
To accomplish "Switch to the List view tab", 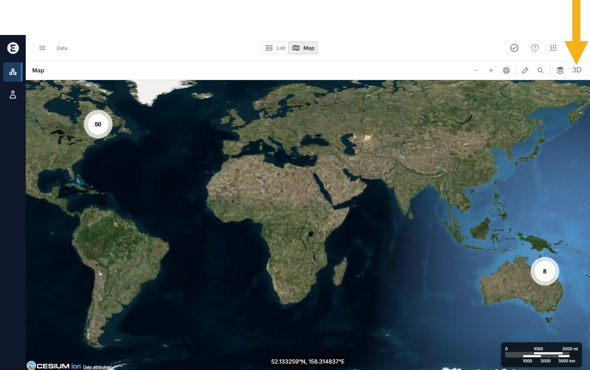I will (275, 48).
